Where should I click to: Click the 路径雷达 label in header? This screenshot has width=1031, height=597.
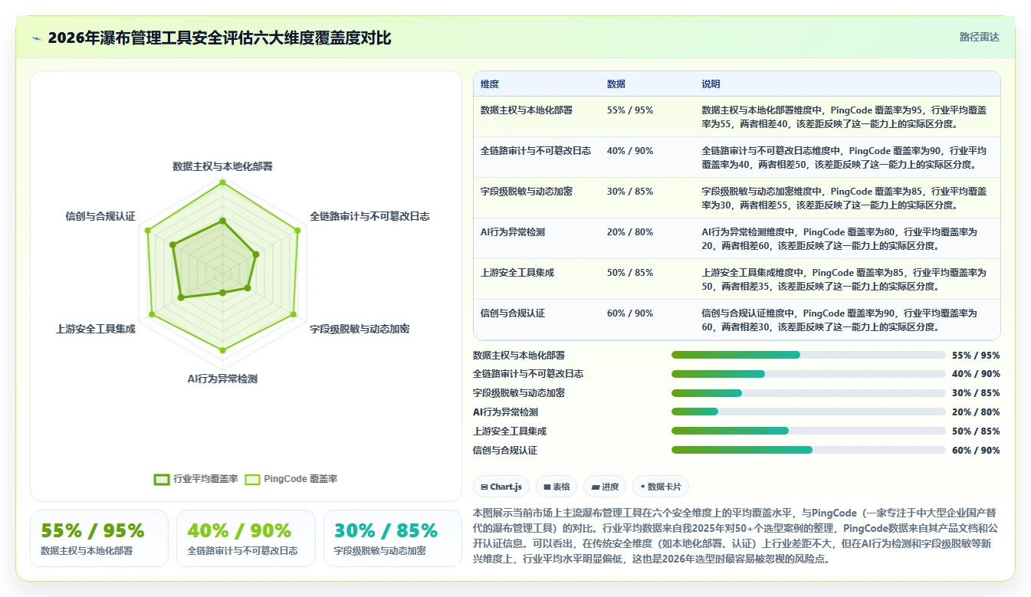pyautogui.click(x=980, y=37)
